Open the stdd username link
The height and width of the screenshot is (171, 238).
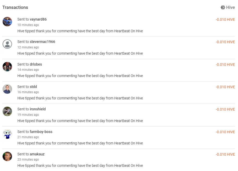[x=33, y=87]
